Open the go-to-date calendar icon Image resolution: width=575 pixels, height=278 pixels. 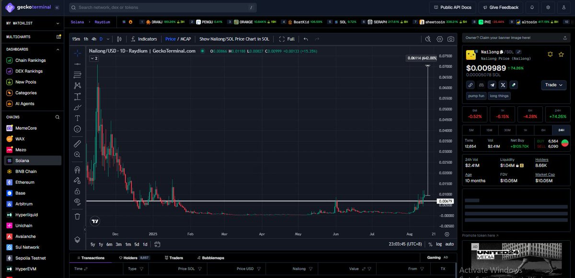(157, 245)
